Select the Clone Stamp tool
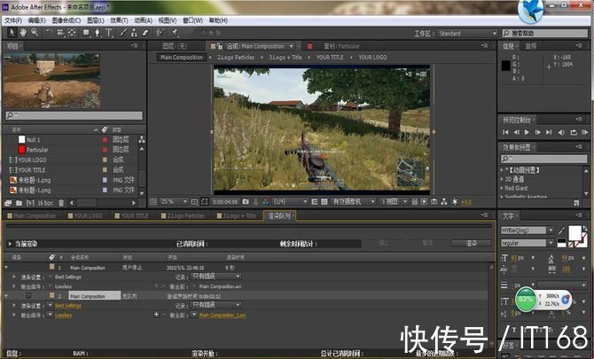This screenshot has height=359, width=594. (134, 33)
